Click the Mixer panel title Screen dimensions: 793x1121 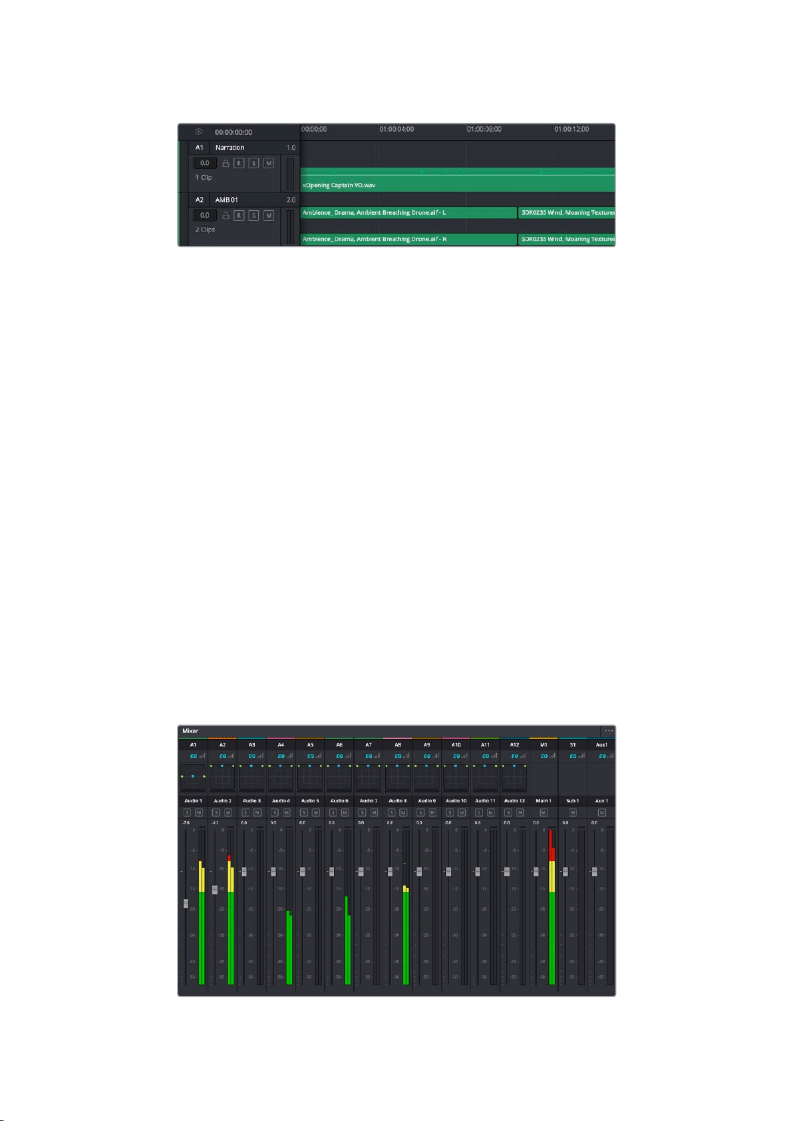click(x=190, y=730)
